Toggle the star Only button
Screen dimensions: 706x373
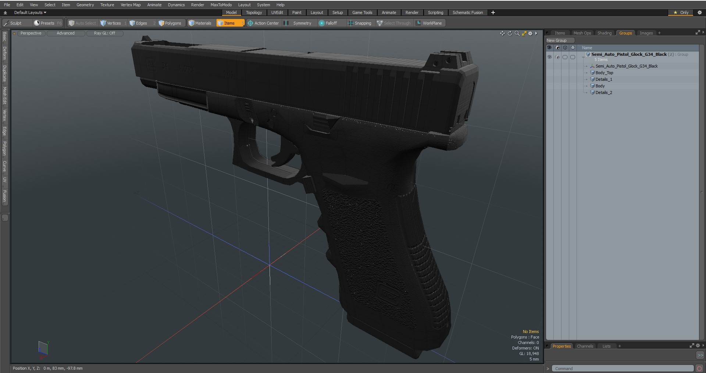[x=681, y=12]
